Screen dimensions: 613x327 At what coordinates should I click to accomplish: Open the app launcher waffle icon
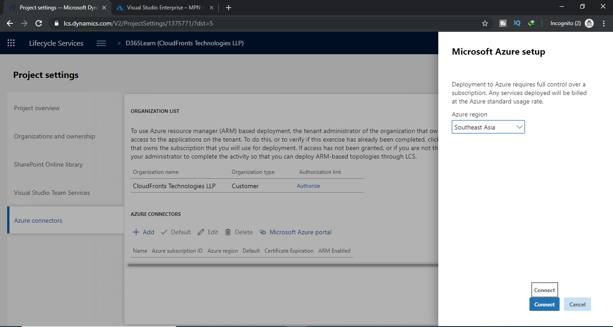pyautogui.click(x=11, y=43)
